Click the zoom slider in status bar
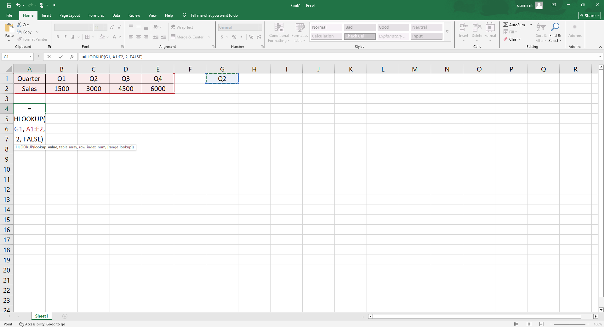The height and width of the screenshot is (327, 604). [569, 324]
